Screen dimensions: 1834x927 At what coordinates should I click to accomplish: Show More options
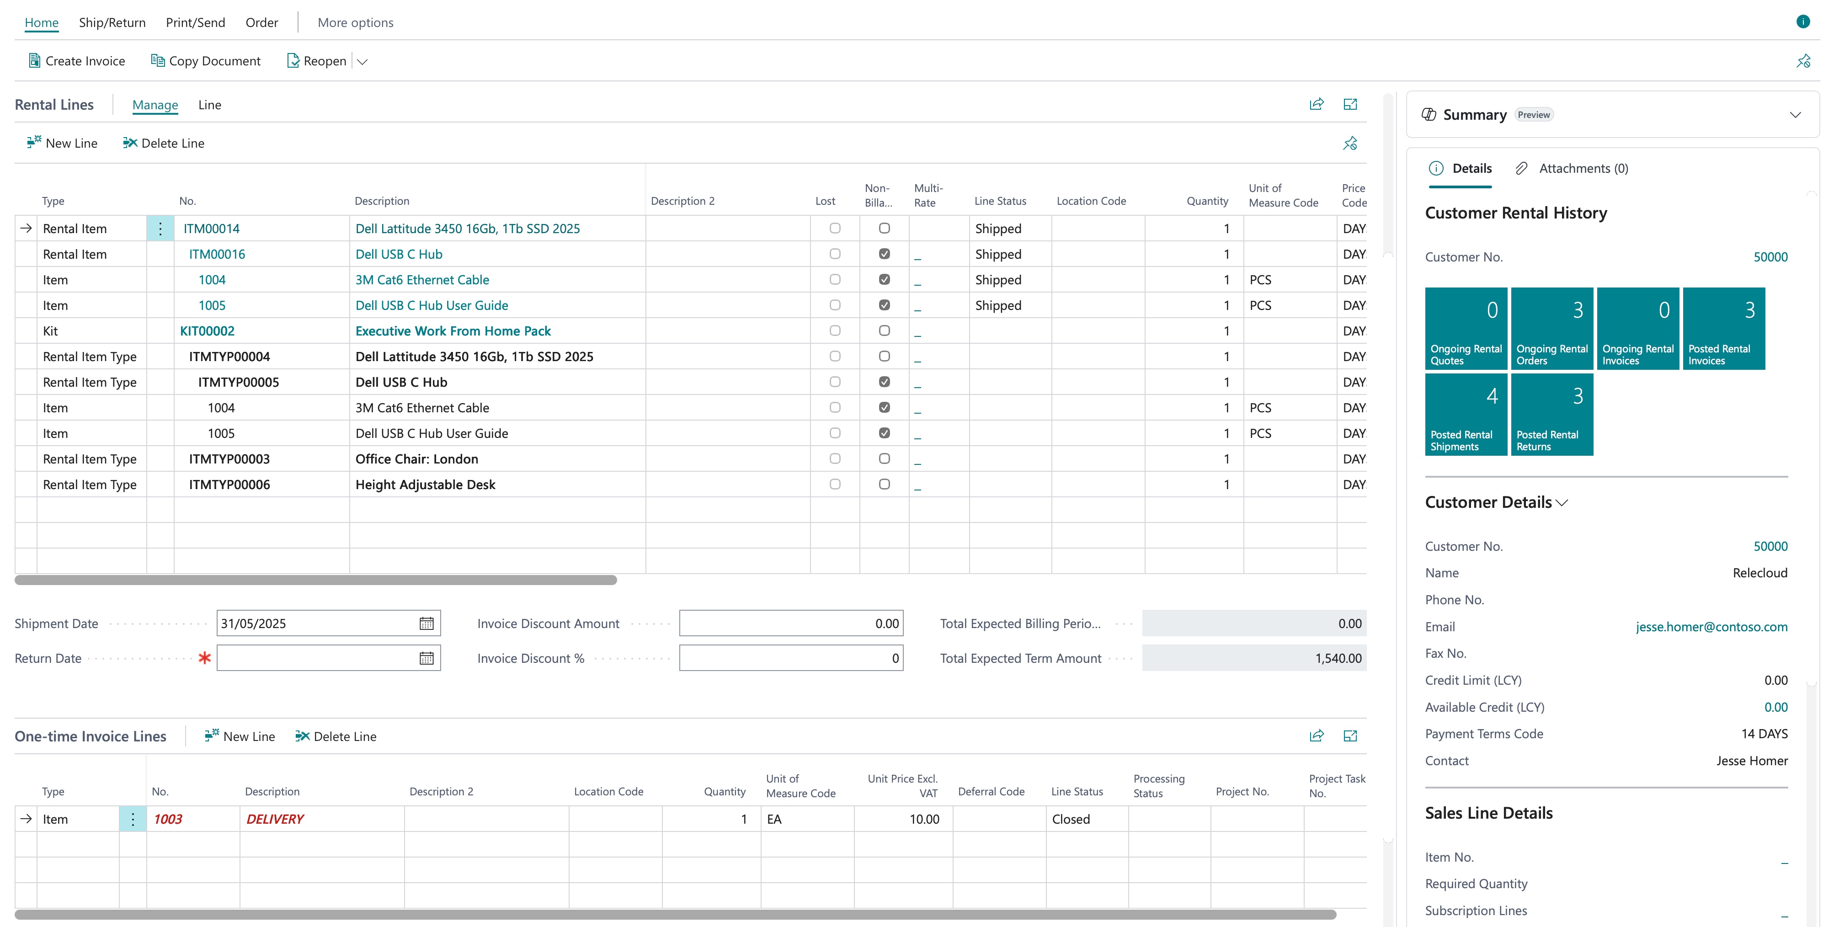point(355,22)
